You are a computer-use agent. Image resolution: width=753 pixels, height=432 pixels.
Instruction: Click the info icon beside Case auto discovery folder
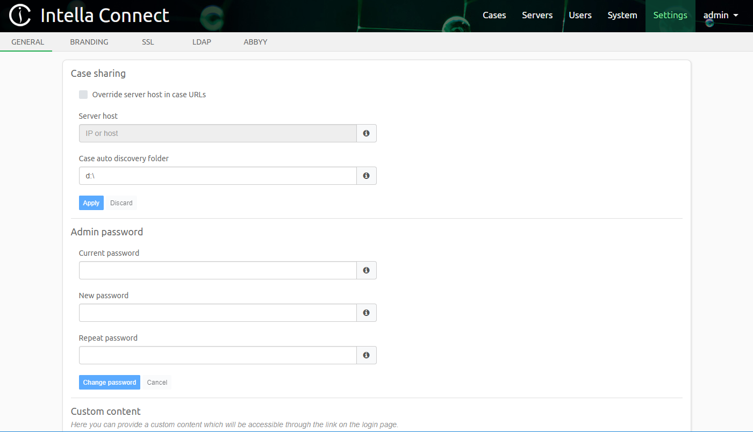pos(366,175)
